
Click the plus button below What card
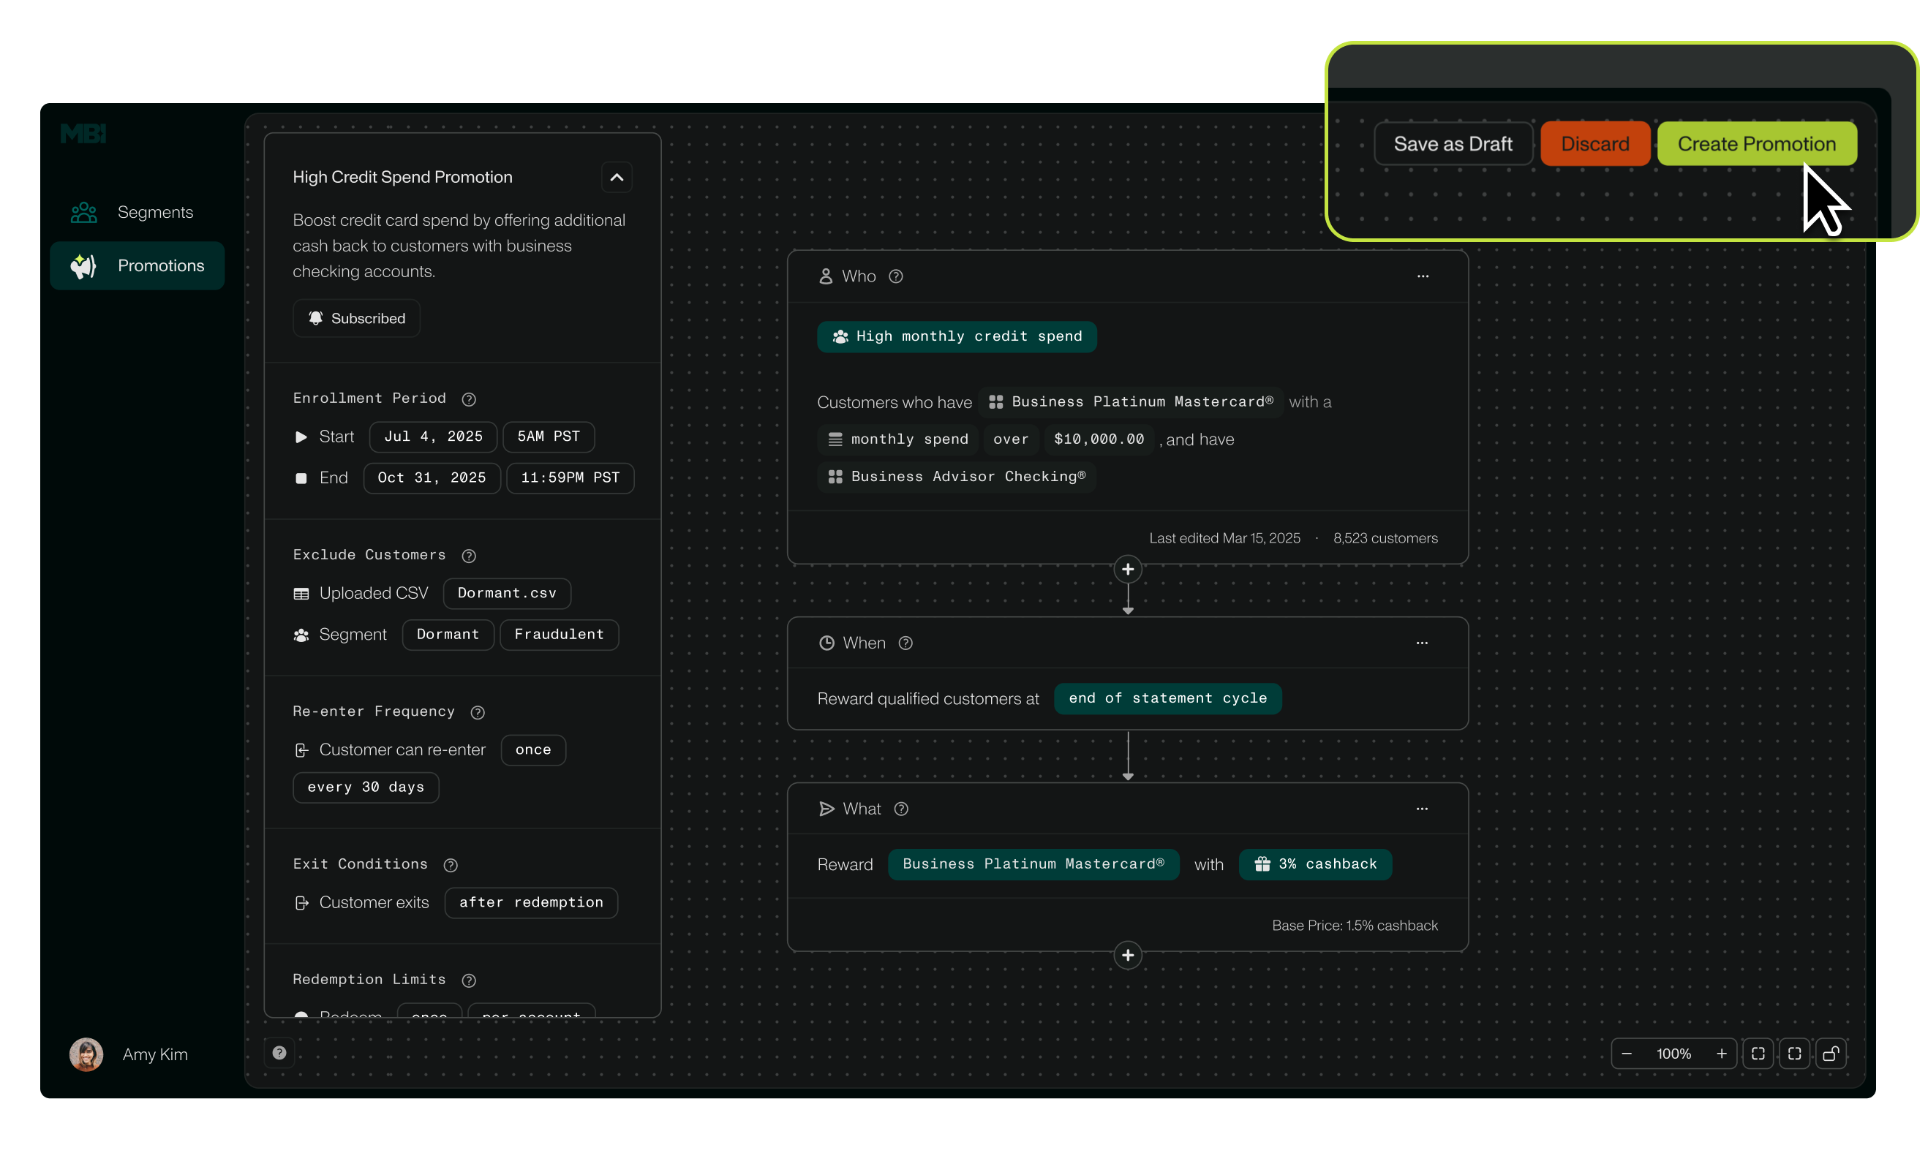click(x=1128, y=955)
